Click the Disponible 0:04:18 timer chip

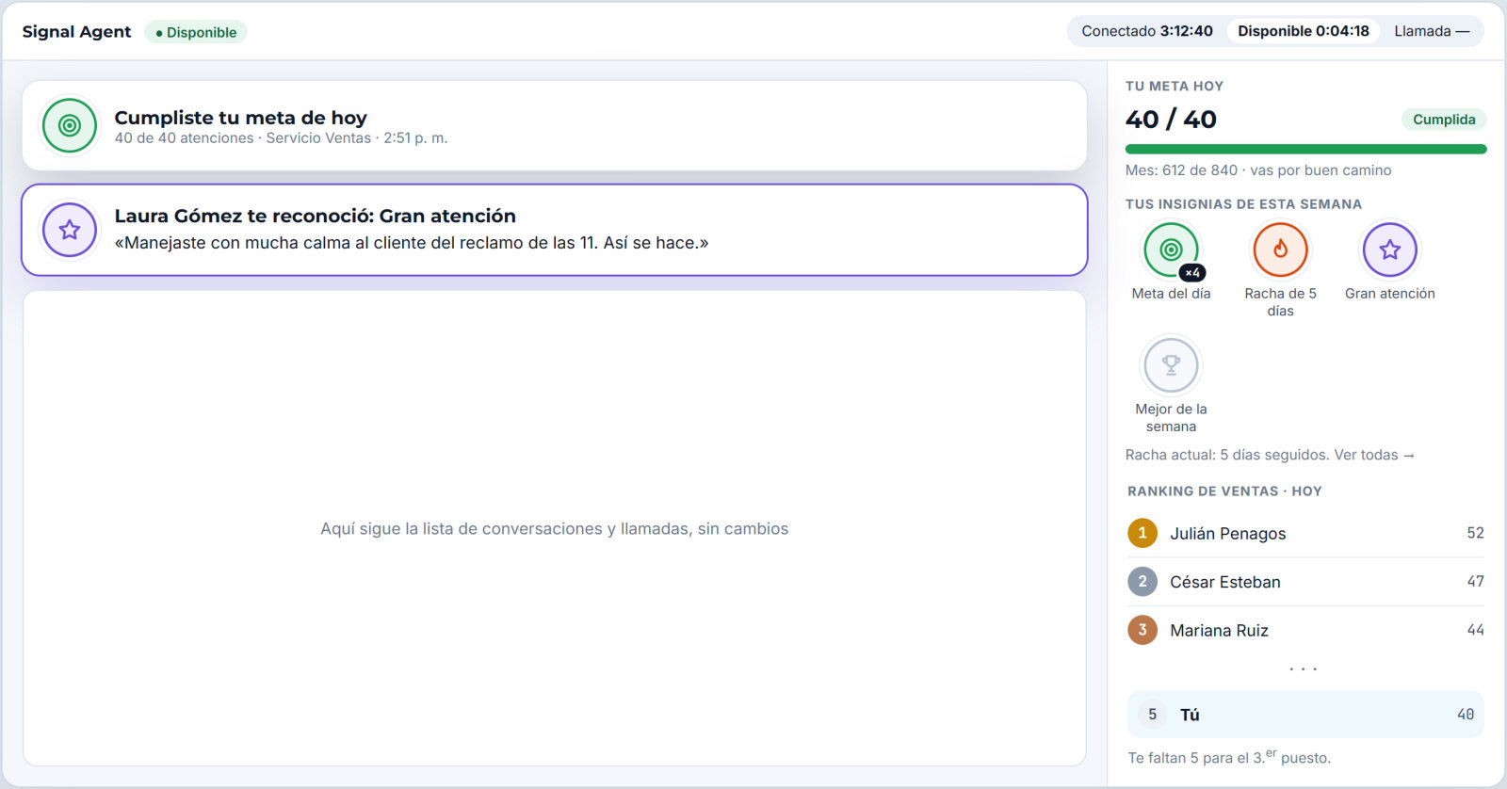click(1304, 31)
